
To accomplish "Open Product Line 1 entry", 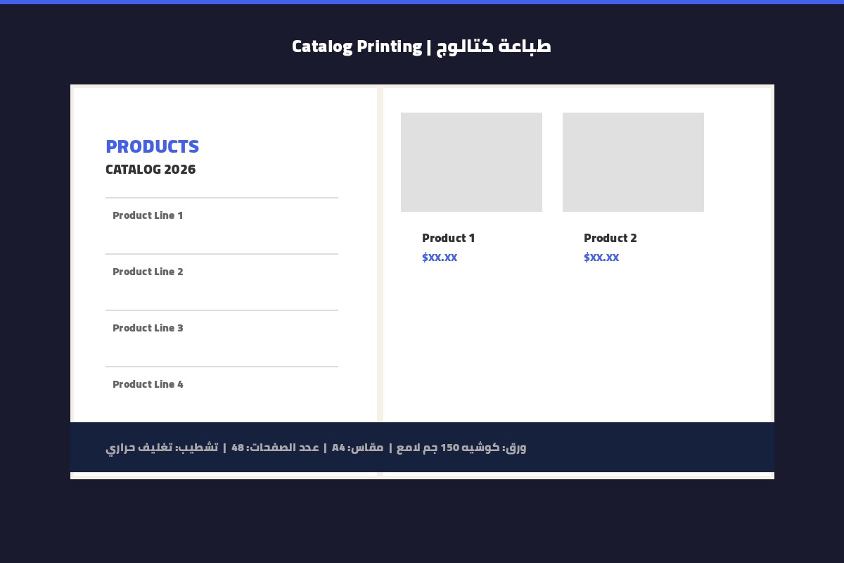I will point(222,225).
